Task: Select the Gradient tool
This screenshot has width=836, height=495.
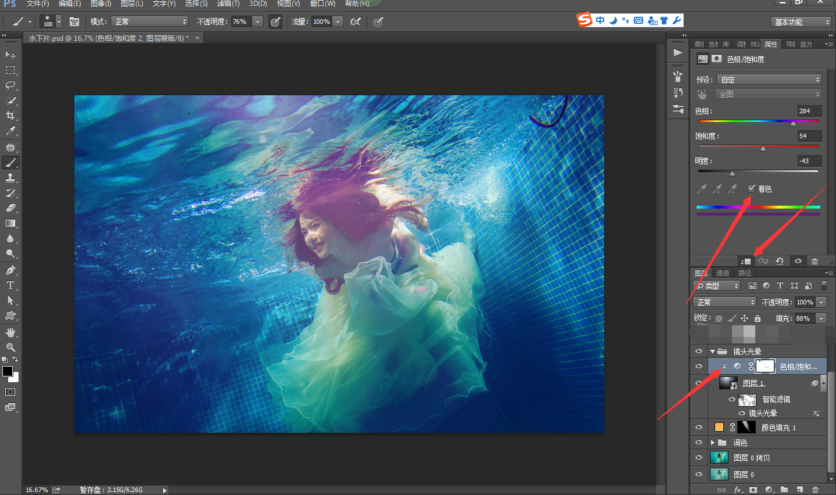Action: (10, 223)
